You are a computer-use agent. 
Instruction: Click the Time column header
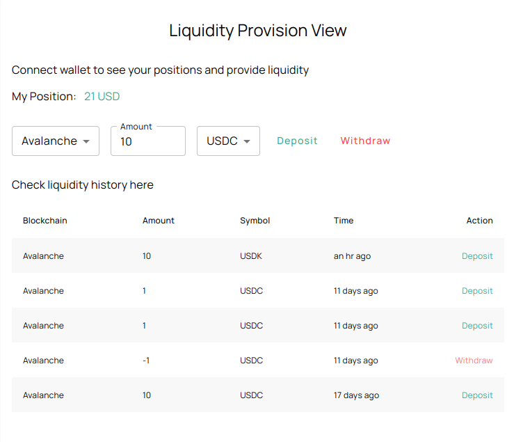coord(344,221)
